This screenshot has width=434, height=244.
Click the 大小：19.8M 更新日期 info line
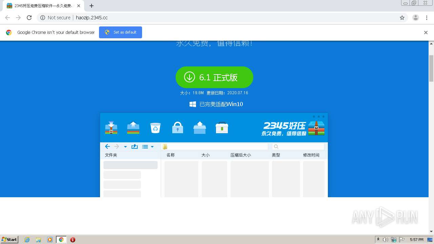click(214, 93)
